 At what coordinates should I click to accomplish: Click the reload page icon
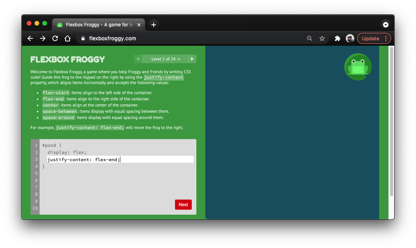point(55,38)
